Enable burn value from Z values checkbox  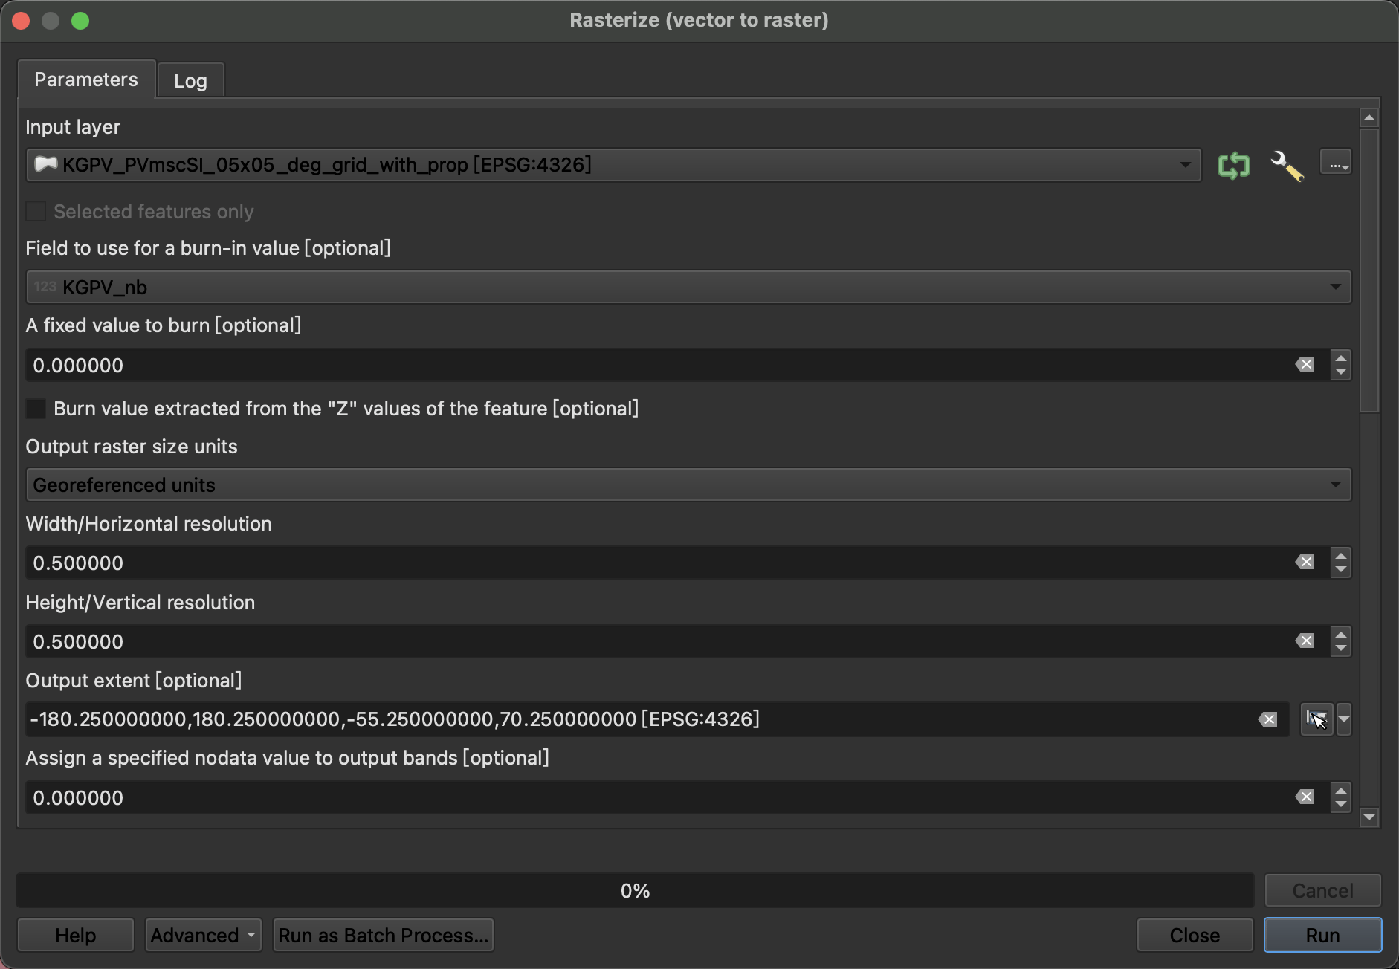[x=36, y=408]
